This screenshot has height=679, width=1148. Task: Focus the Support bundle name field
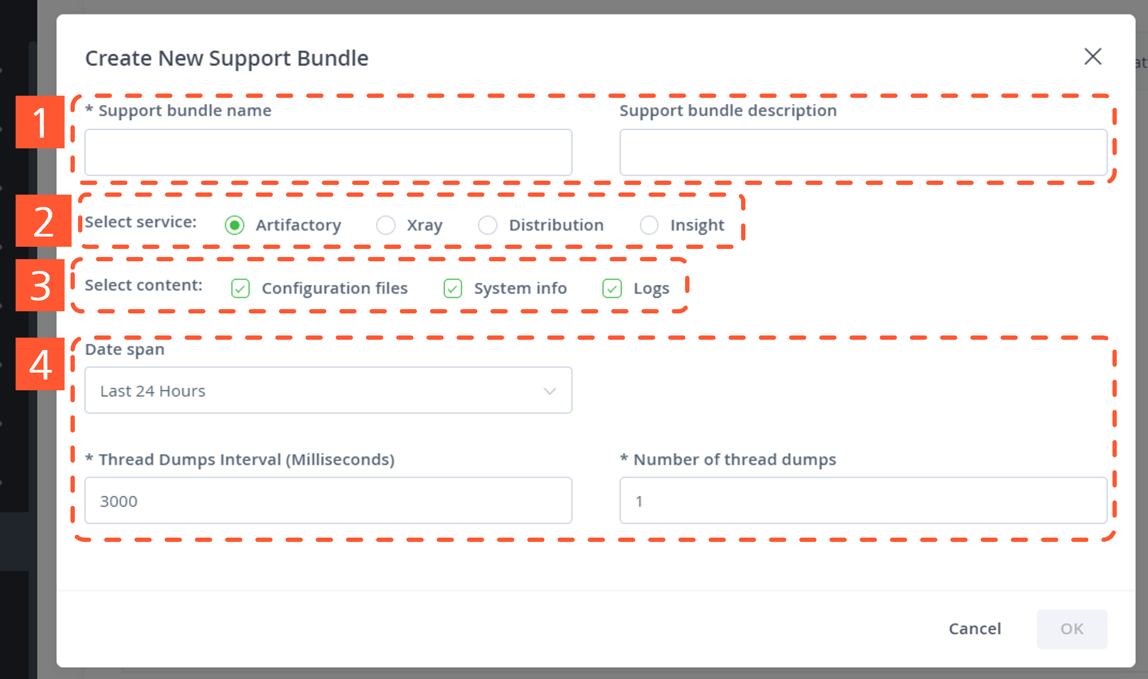click(x=328, y=152)
